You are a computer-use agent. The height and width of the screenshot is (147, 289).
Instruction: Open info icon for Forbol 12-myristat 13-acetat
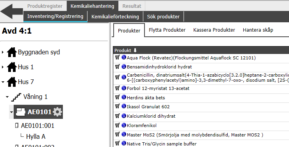[124, 88]
